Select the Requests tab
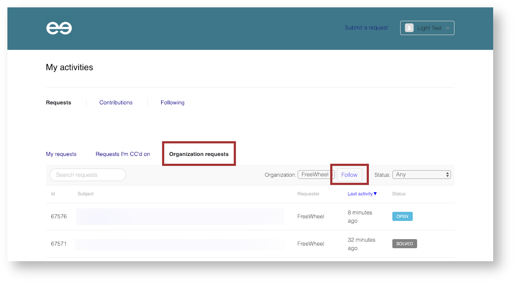The height and width of the screenshot is (282, 514). [x=59, y=103]
